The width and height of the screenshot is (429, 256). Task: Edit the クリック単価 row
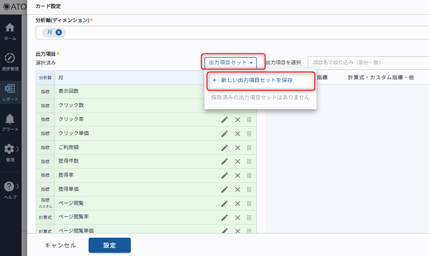coord(225,134)
